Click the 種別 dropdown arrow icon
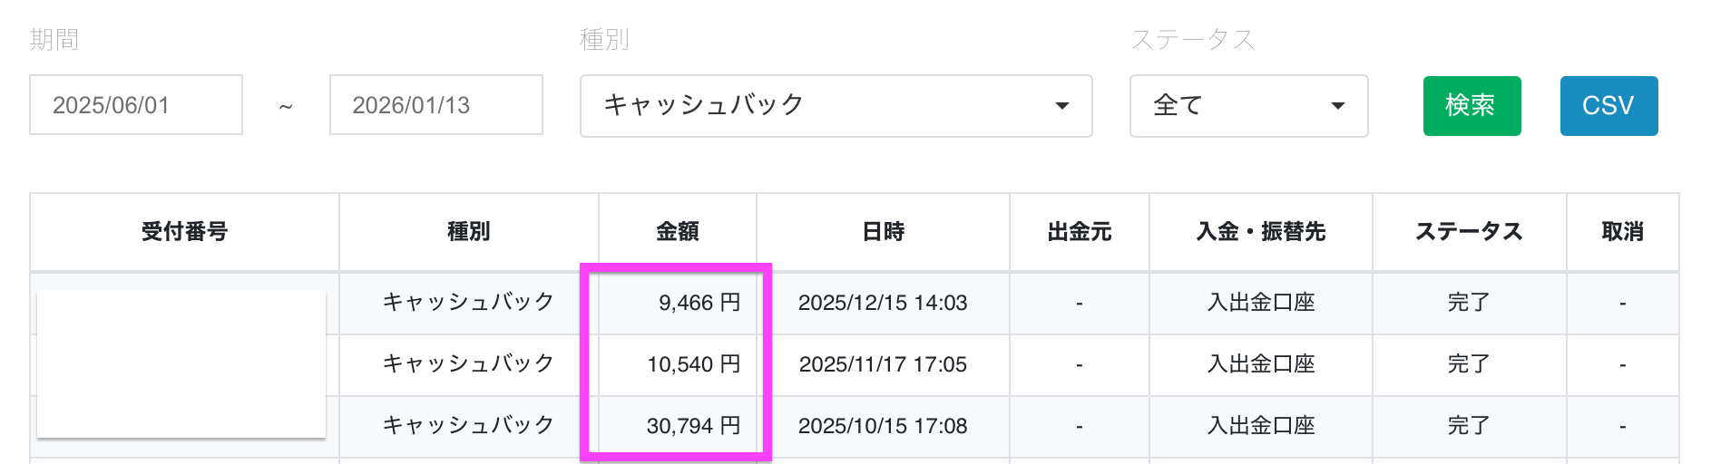Image resolution: width=1711 pixels, height=464 pixels. [x=1061, y=106]
